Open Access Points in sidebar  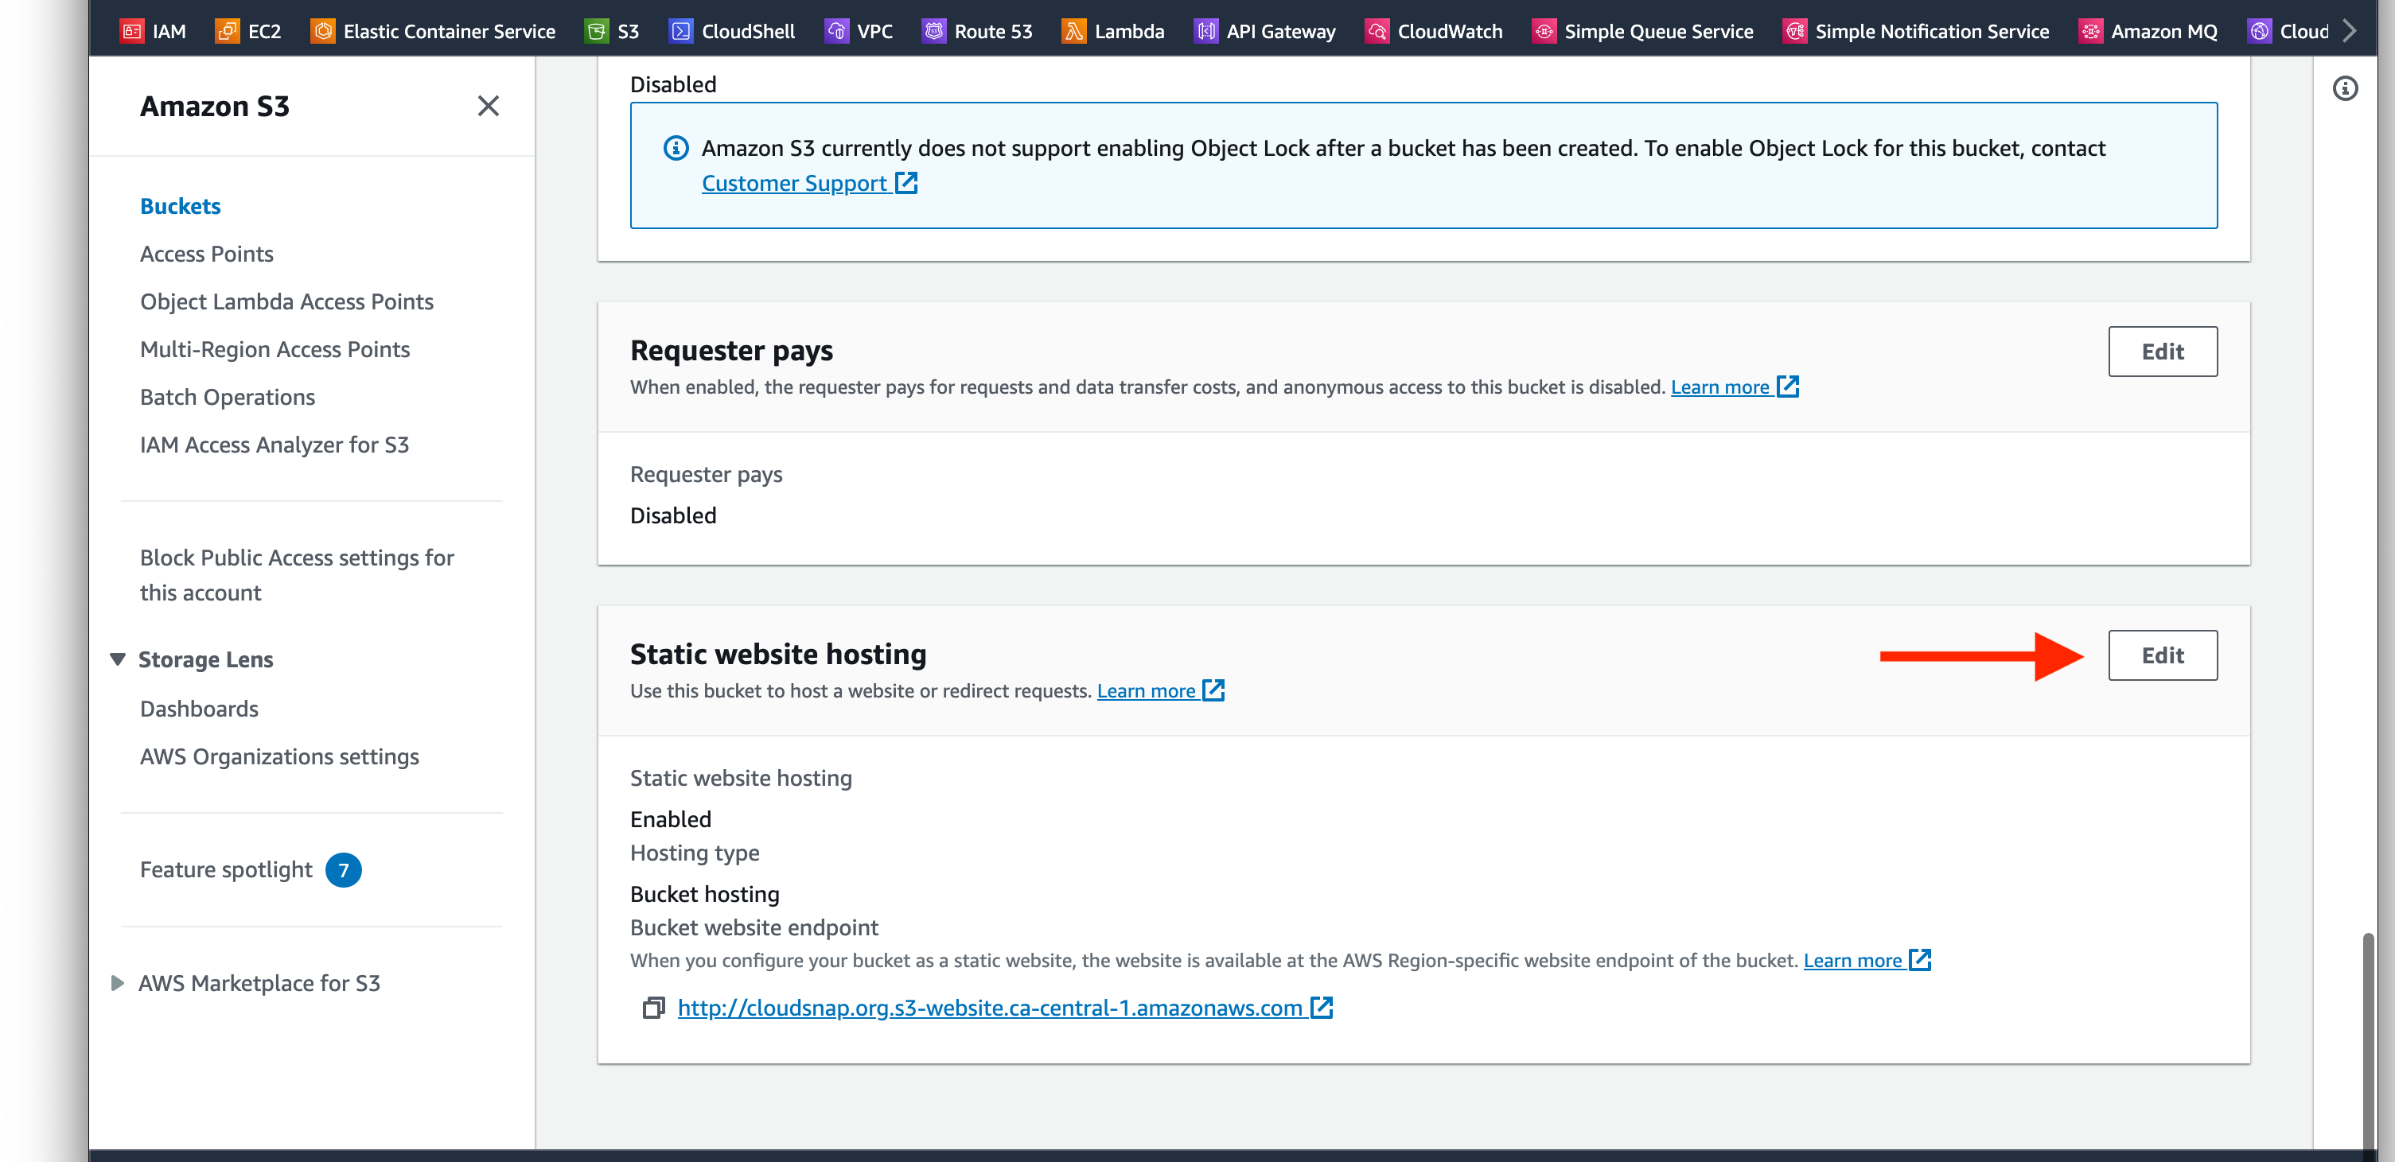coord(206,254)
